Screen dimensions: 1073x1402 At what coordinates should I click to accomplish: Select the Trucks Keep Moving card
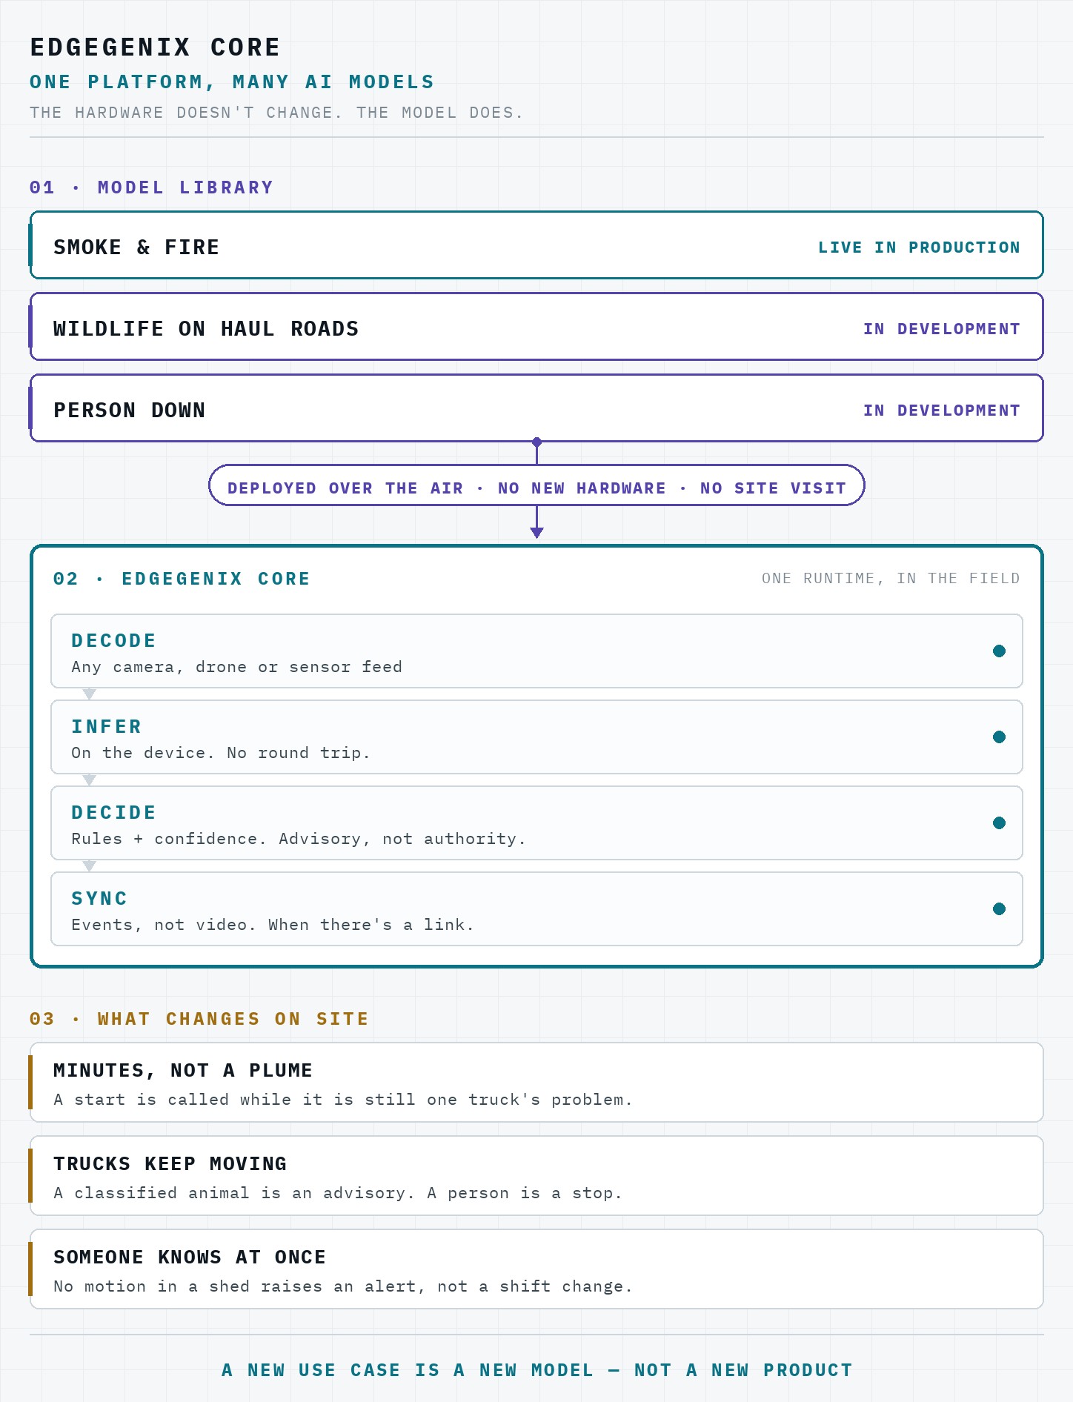(536, 1175)
